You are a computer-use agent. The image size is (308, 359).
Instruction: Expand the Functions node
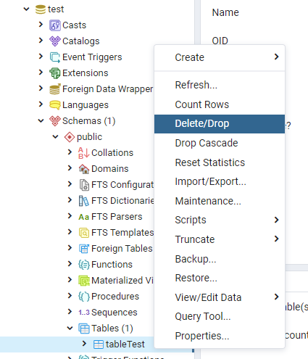pyautogui.click(x=70, y=264)
